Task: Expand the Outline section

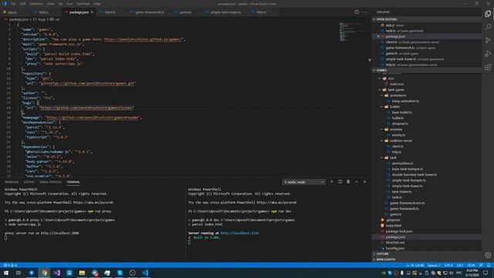Action: click(x=427, y=254)
